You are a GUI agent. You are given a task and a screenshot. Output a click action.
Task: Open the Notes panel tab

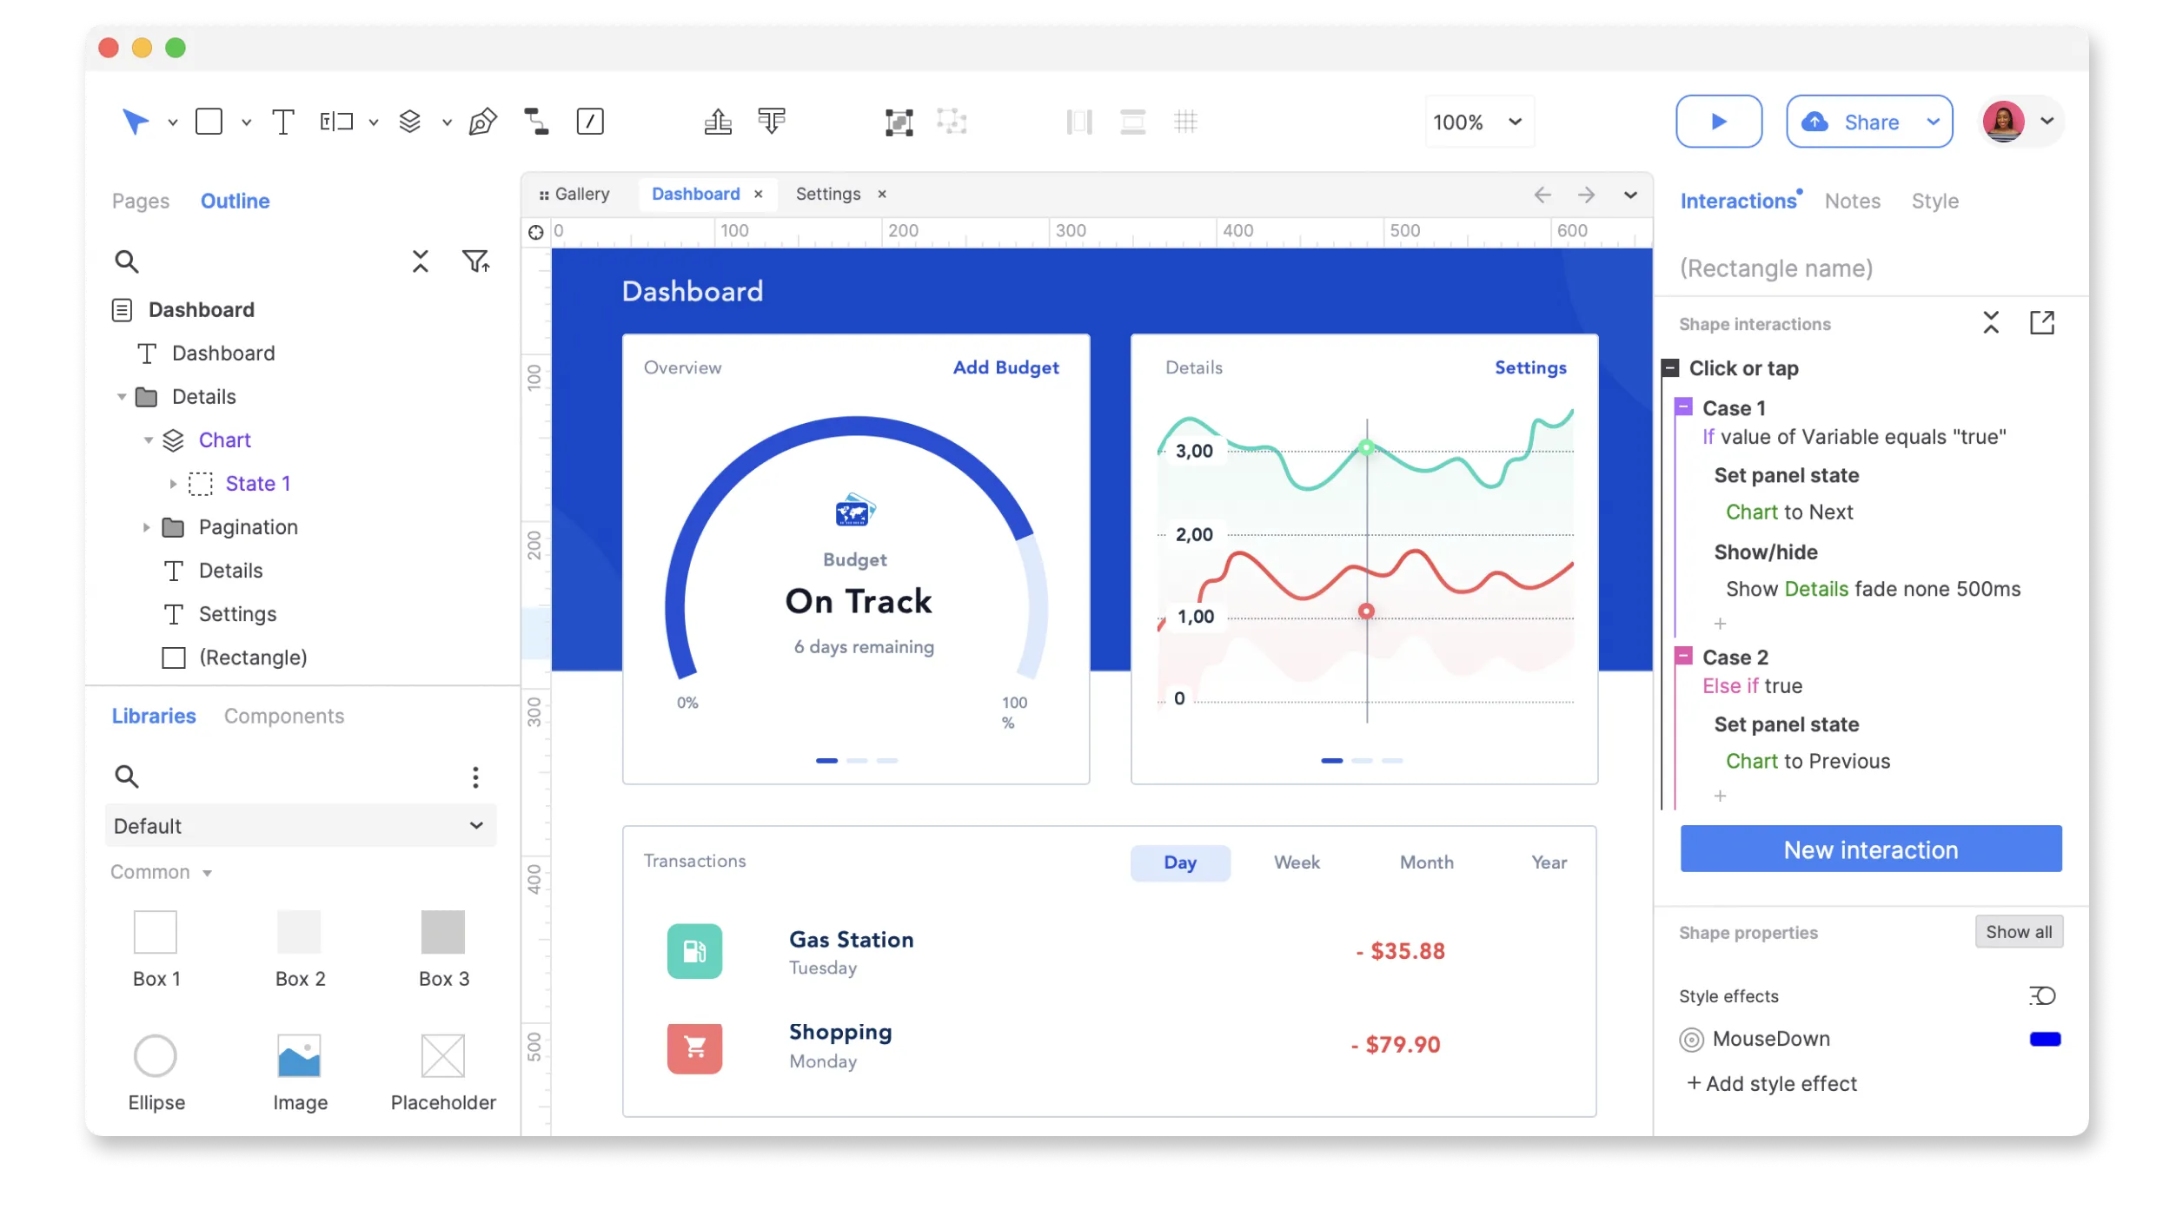tap(1852, 201)
